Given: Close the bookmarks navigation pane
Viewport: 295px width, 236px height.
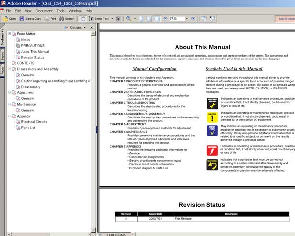Looking at the screenshot, I should 92,28.
